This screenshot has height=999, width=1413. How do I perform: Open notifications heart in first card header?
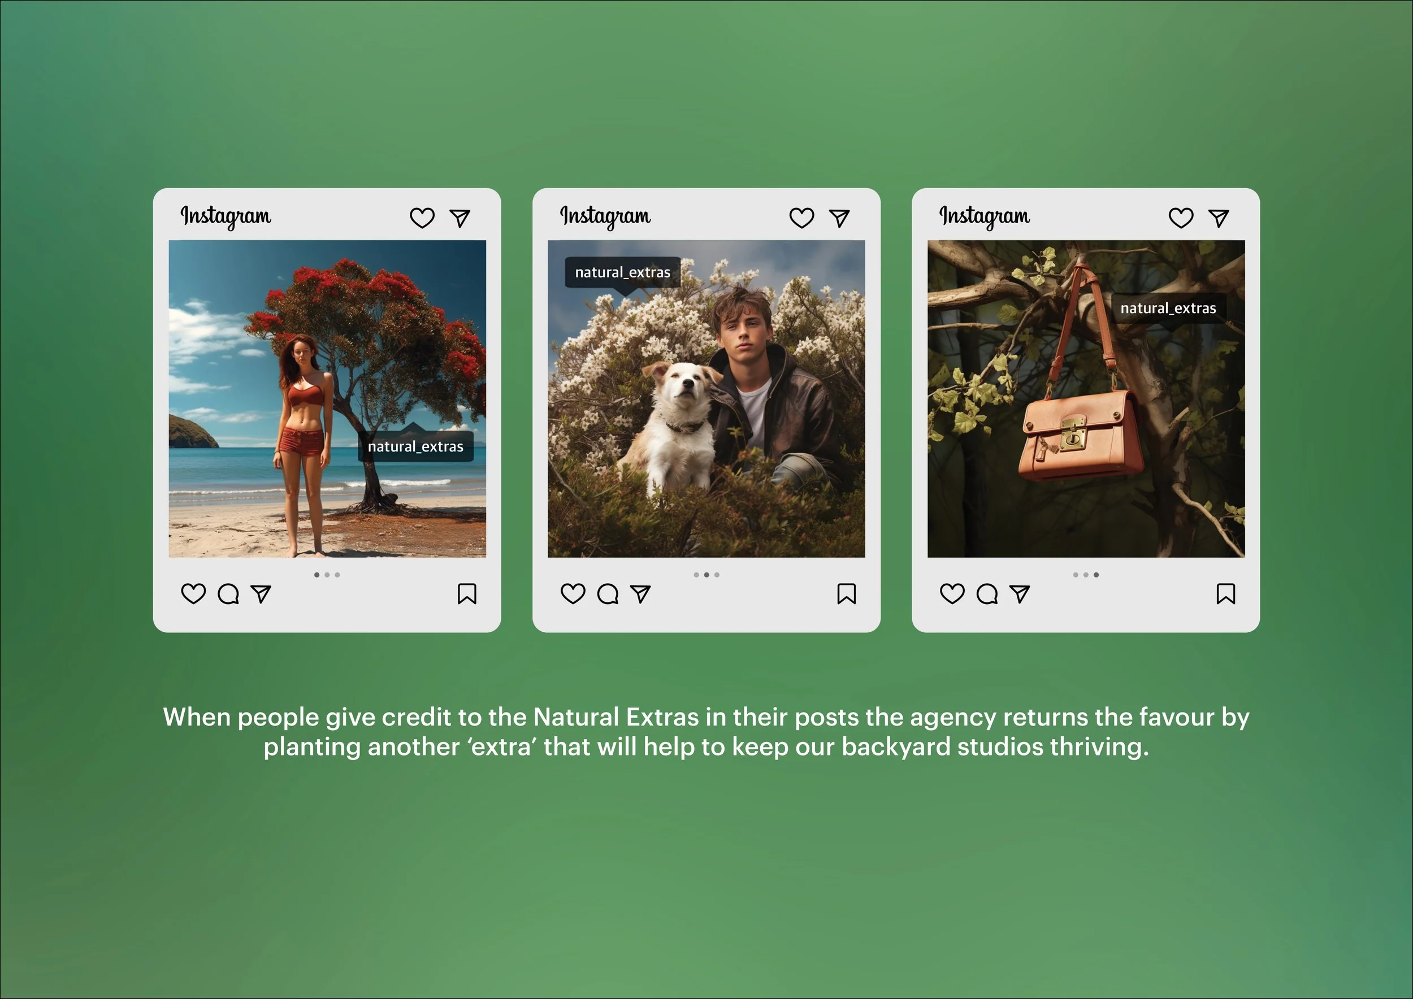click(x=422, y=218)
